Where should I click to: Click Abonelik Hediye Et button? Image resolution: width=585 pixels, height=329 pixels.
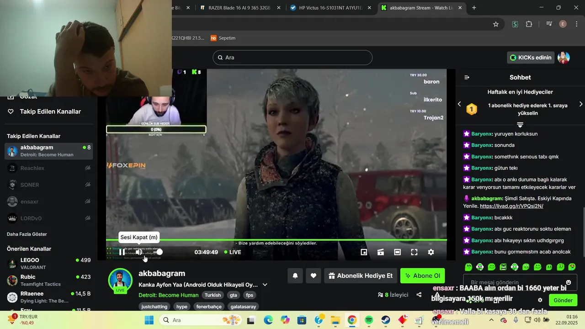pyautogui.click(x=361, y=276)
